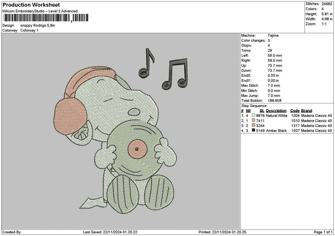Click the Code column header
The image size is (335, 236).
pyautogui.click(x=295, y=111)
